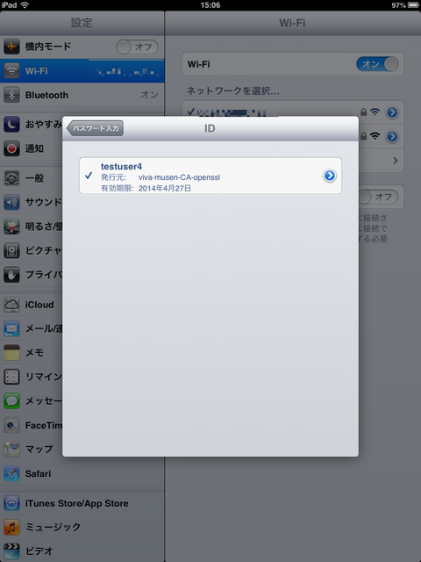This screenshot has height=562, width=421.
Task: Tap the 設定 header title
Action: [82, 23]
